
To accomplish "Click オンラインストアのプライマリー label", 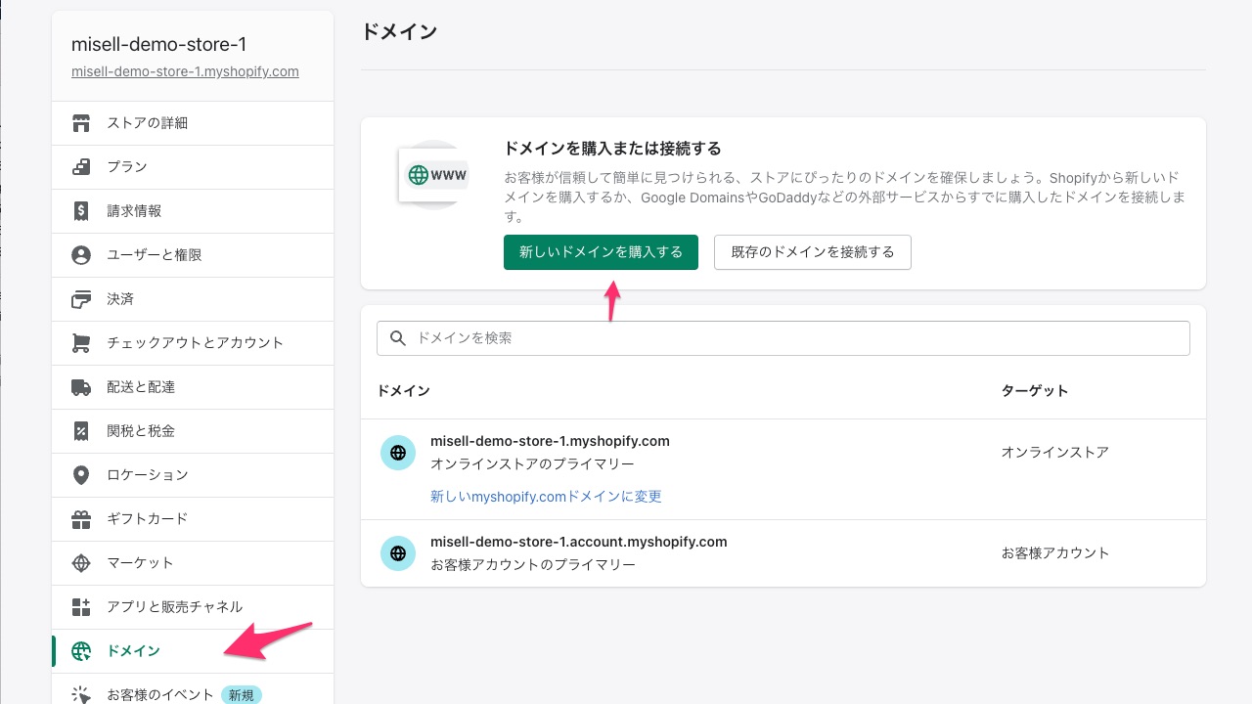I will pos(532,464).
